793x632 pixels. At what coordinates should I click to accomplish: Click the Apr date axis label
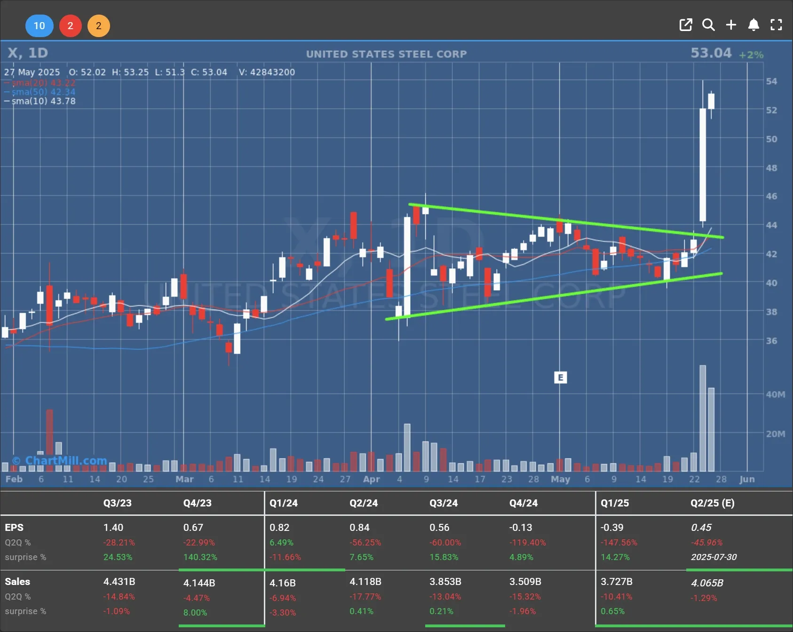[372, 479]
